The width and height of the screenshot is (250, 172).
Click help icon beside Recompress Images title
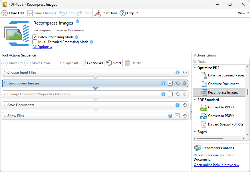[78, 21]
